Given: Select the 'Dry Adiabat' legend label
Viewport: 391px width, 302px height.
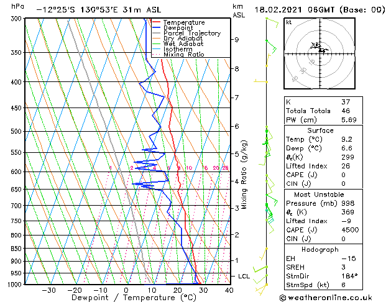Looking at the screenshot, I should (x=183, y=39).
